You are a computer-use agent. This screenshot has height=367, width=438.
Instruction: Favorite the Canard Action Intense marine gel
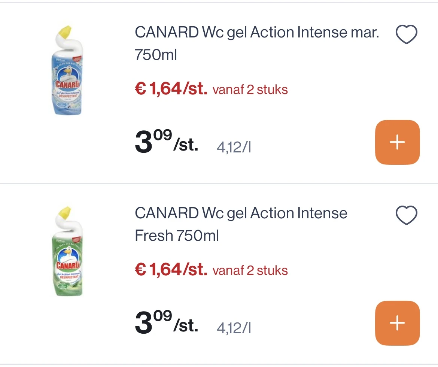coord(406,35)
